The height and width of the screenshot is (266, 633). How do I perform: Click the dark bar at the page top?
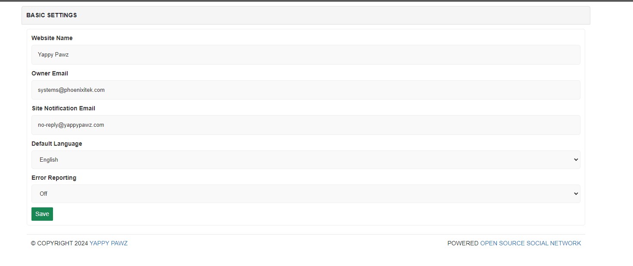coord(316,1)
